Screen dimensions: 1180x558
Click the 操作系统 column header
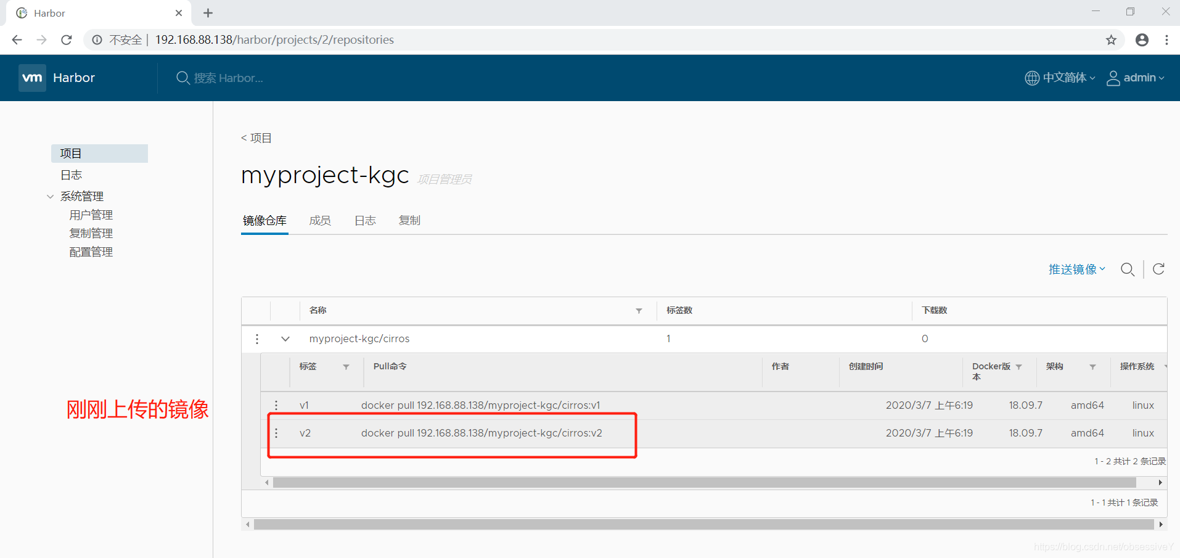1137,366
